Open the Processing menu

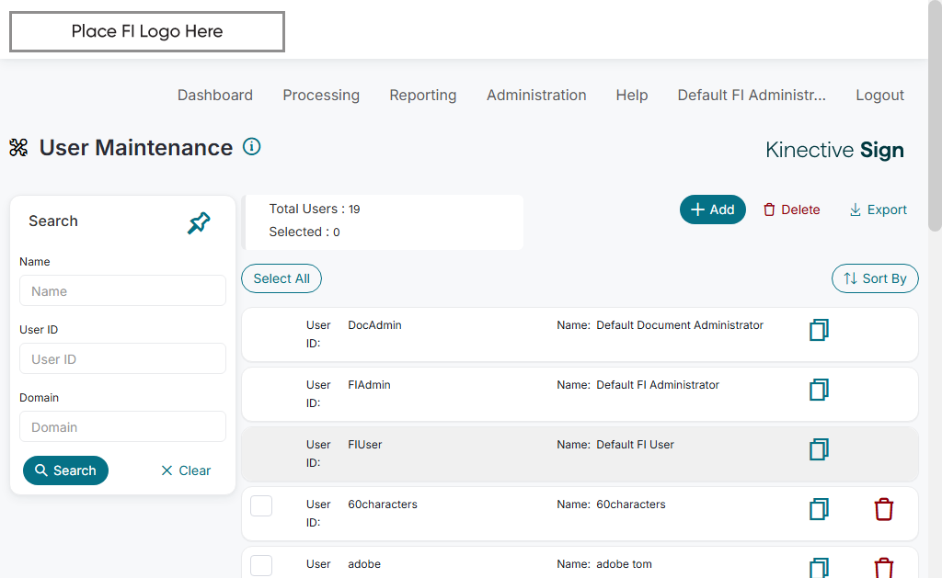click(321, 95)
